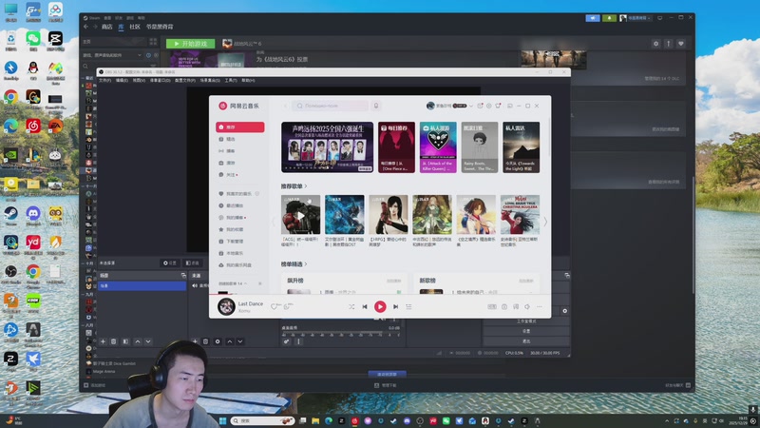Open user account dropdown arrow
This screenshot has height=428, width=760.
tap(471, 106)
